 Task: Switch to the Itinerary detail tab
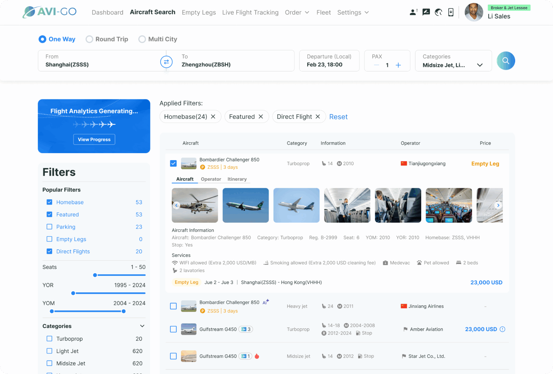(237, 179)
